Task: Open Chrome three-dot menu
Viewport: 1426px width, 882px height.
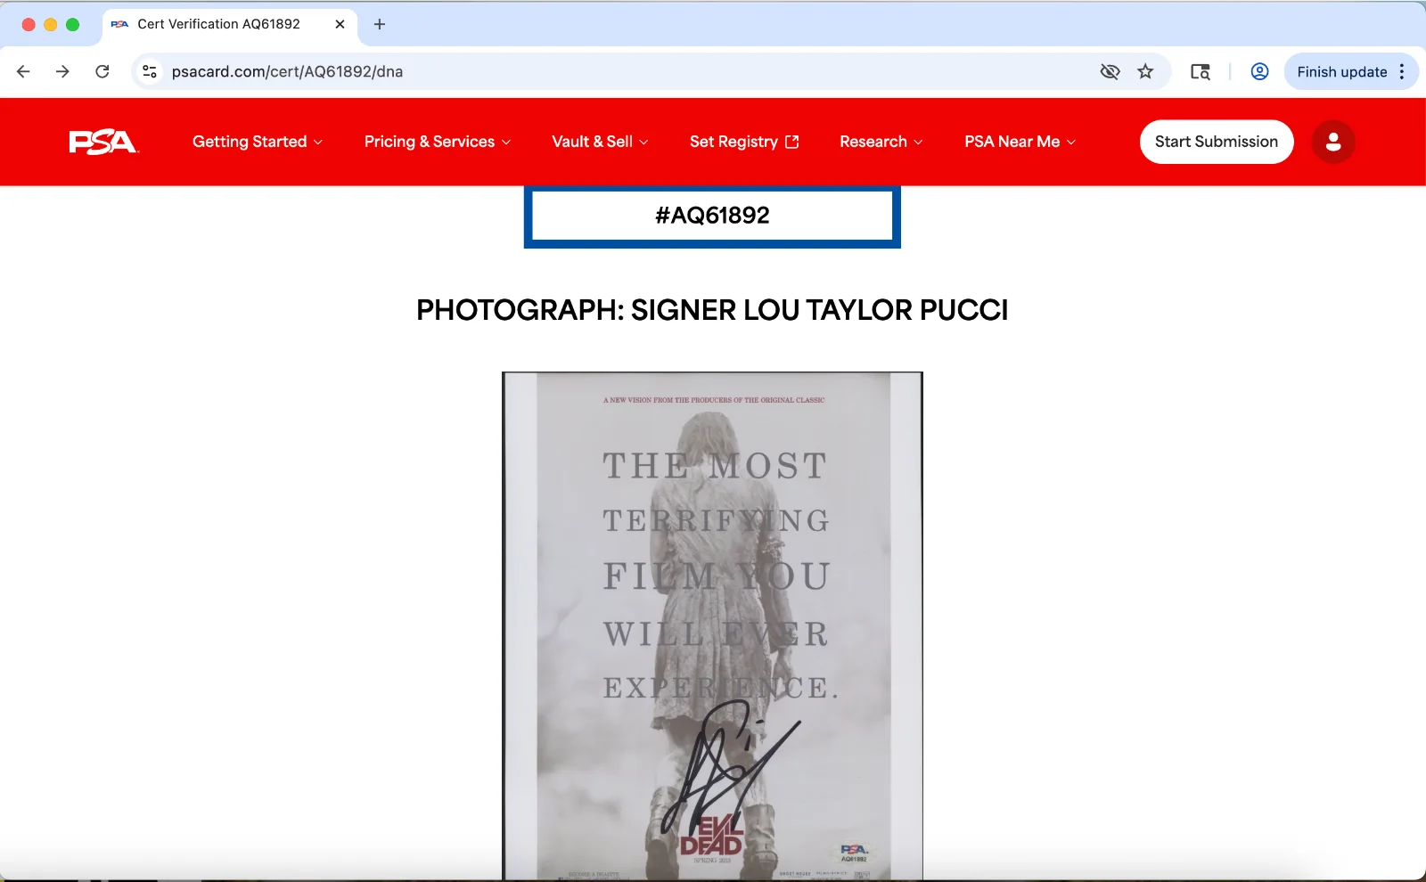Action: (x=1402, y=71)
